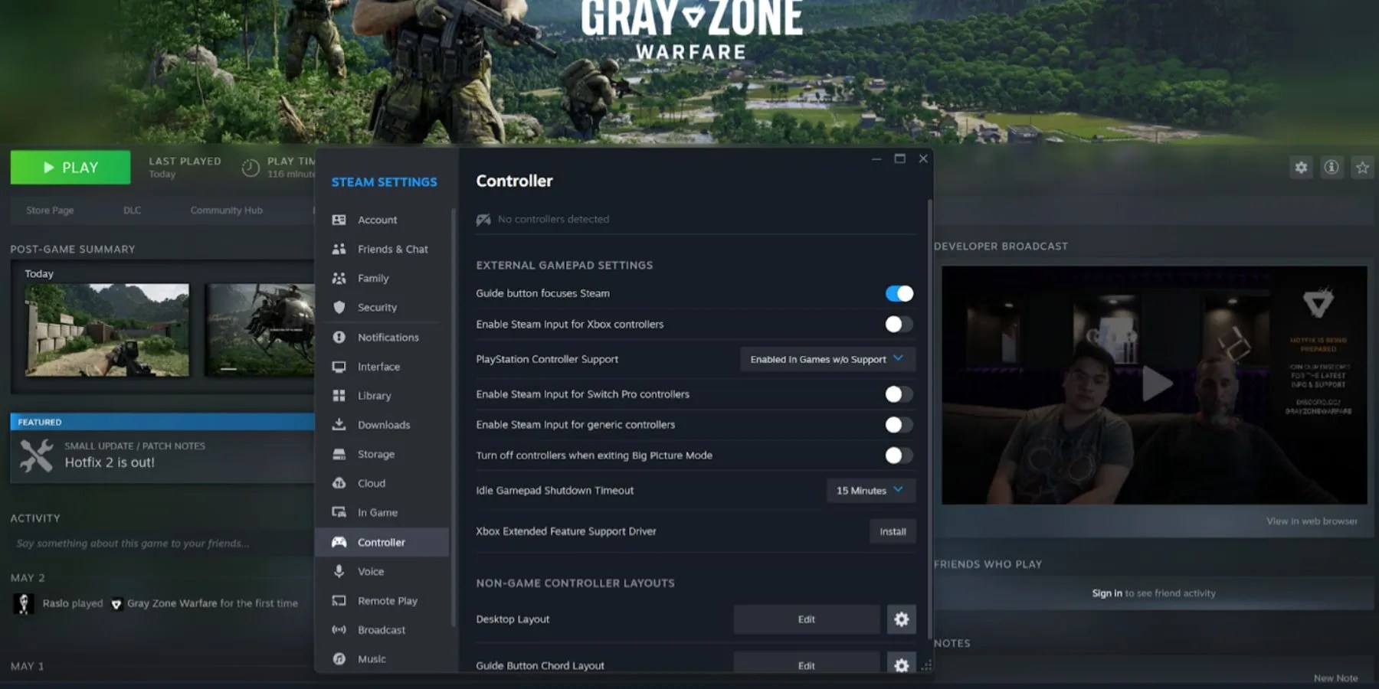Image resolution: width=1379 pixels, height=689 pixels.
Task: Click the Music settings icon
Action: tap(339, 658)
